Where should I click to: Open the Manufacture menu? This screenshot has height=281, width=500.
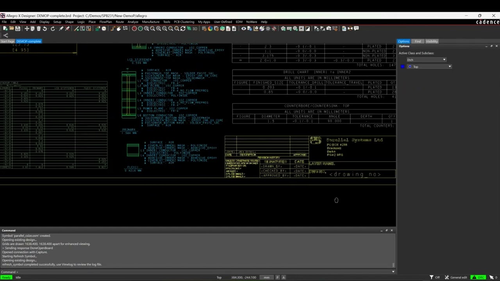[x=151, y=22]
